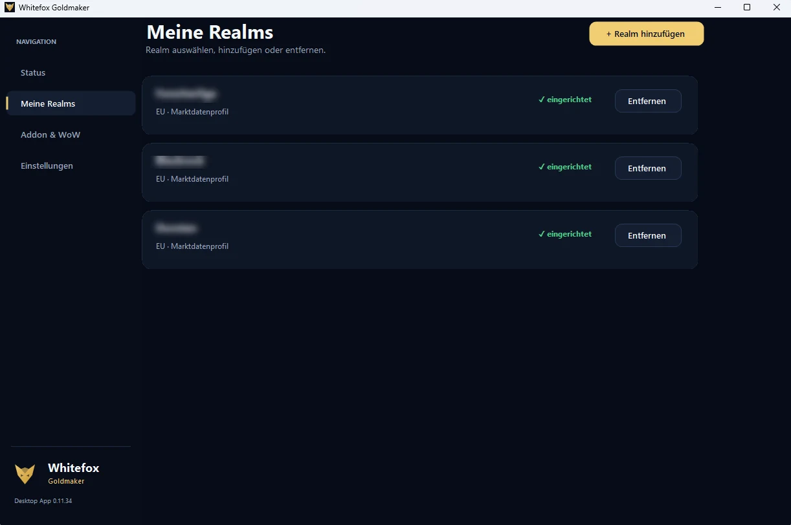Open Einstellungen in the sidebar
This screenshot has height=525, width=791.
71,166
